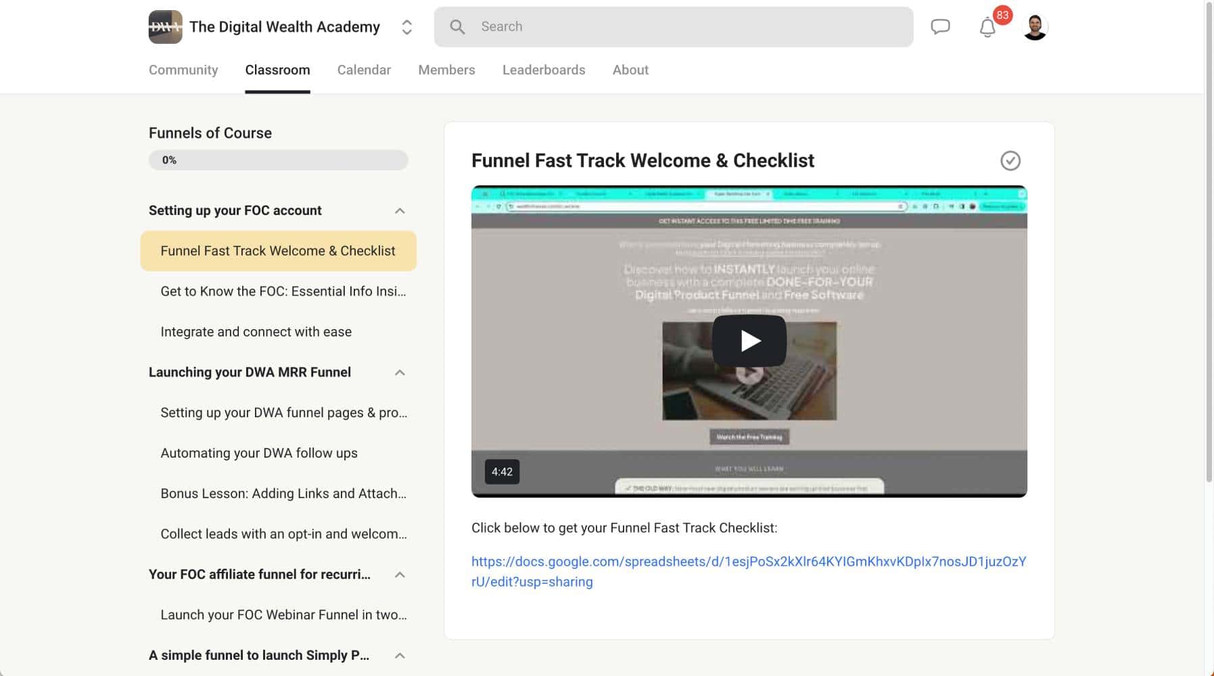Collapse the 'Launching your DWA MRR Funnel' section
The height and width of the screenshot is (676, 1214).
pyautogui.click(x=400, y=372)
